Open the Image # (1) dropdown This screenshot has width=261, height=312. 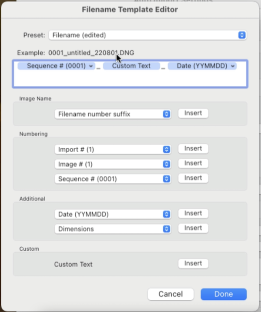pyautogui.click(x=112, y=164)
